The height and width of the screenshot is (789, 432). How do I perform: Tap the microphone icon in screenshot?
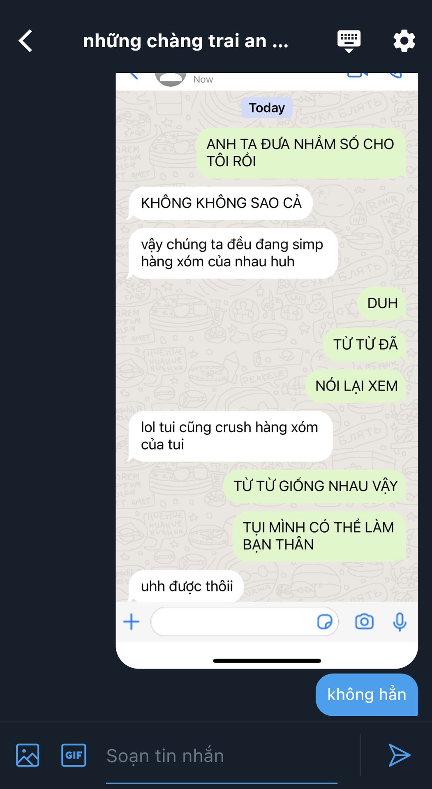pos(400,622)
